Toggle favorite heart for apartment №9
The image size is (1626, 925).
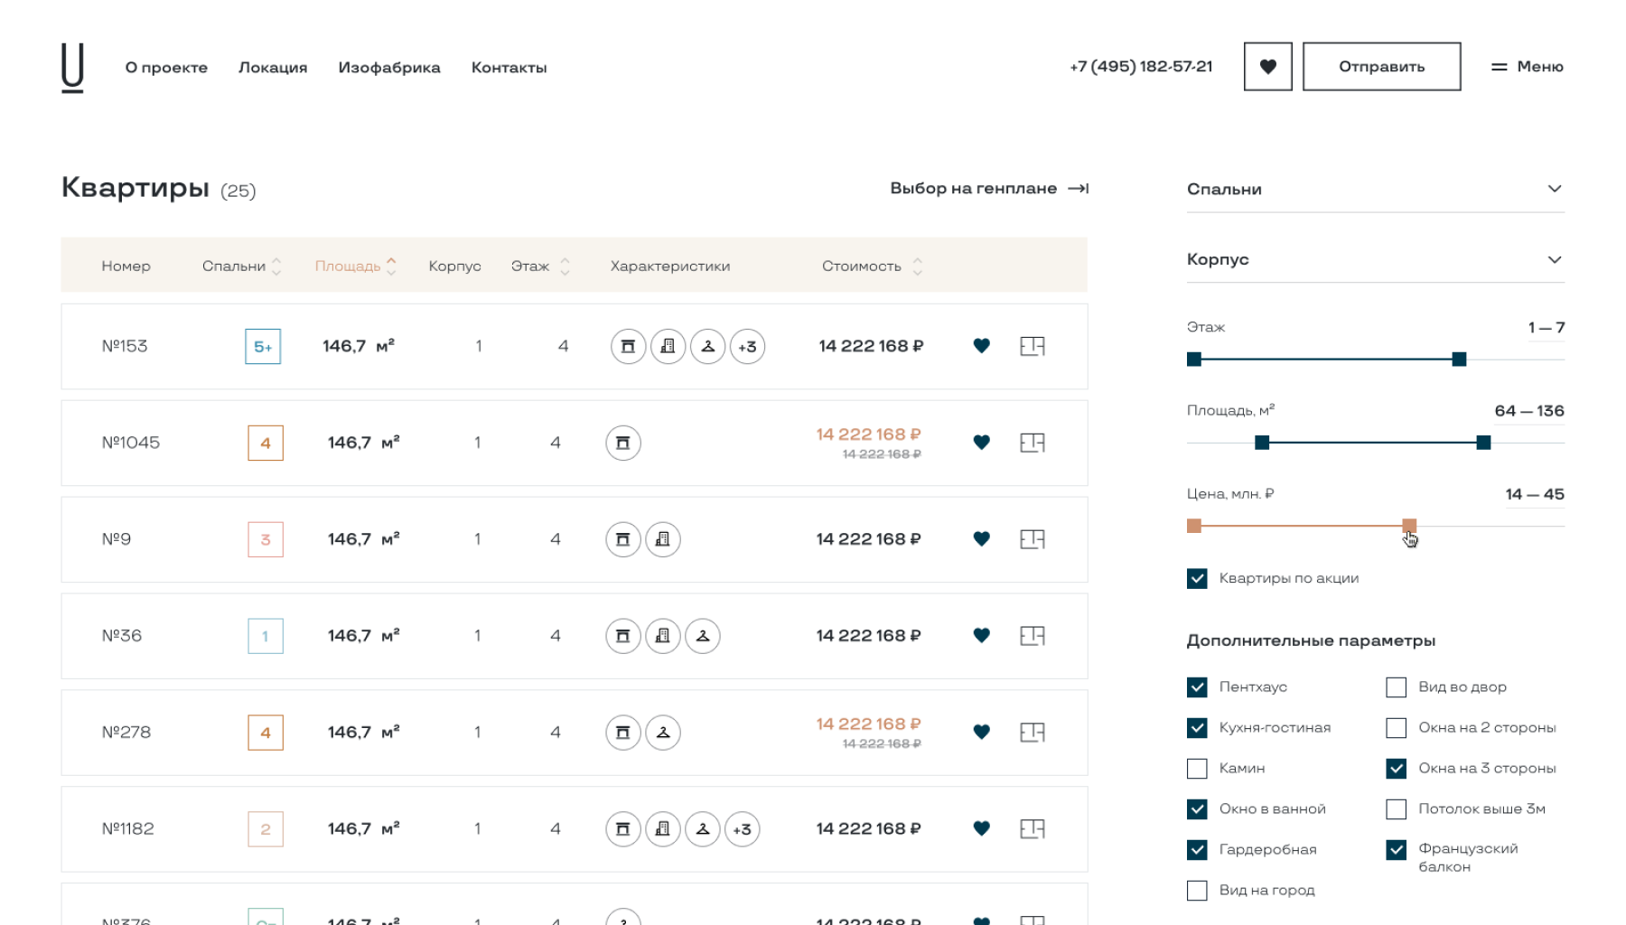982,539
